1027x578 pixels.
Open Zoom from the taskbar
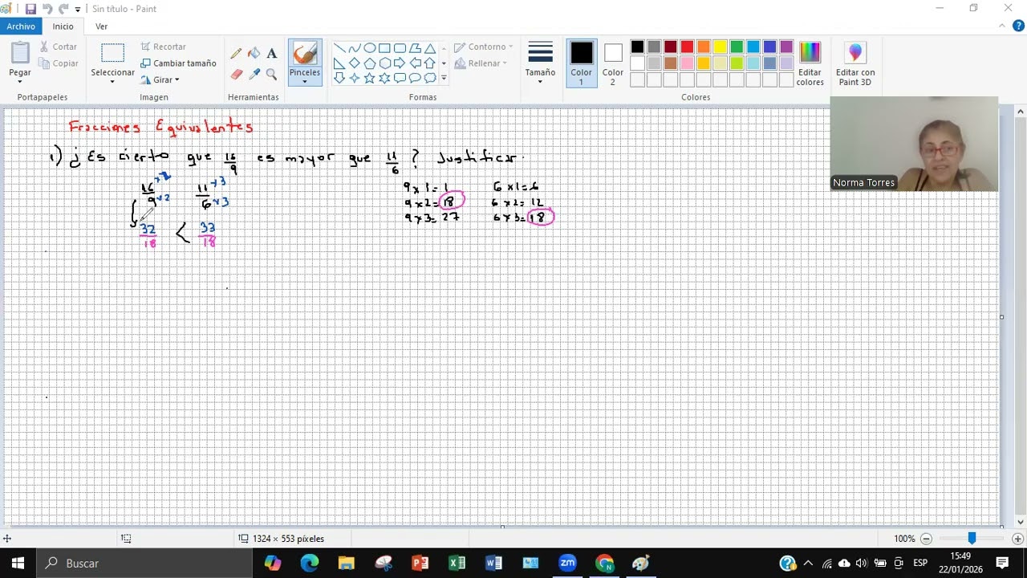pos(567,564)
